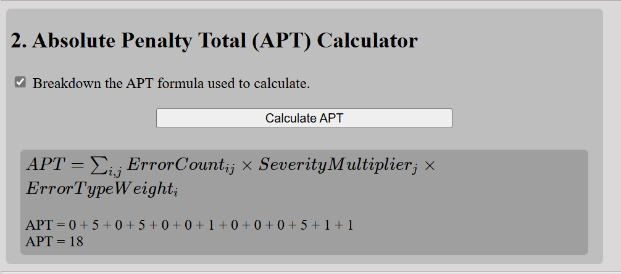
Task: Click the 'APT = 18' result line
Action: pos(54,241)
